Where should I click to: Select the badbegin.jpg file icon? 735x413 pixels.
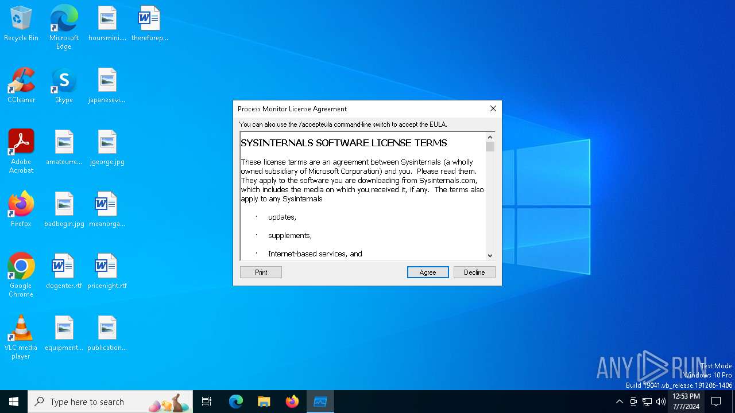click(x=64, y=210)
